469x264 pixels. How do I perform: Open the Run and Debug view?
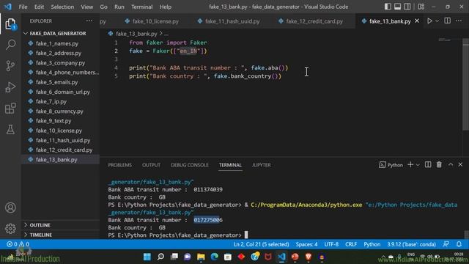pyautogui.click(x=10, y=87)
